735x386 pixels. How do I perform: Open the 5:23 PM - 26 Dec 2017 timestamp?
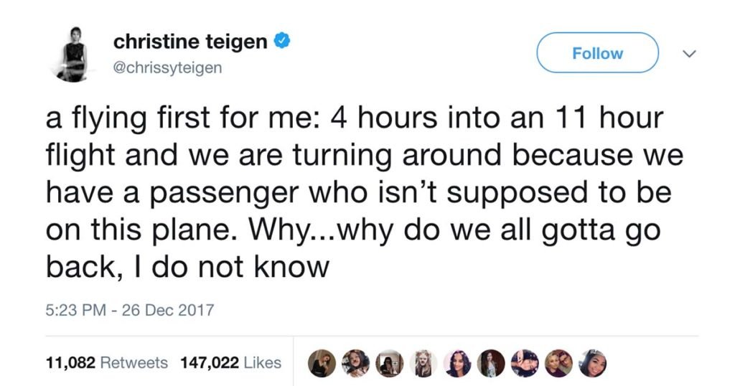click(130, 311)
